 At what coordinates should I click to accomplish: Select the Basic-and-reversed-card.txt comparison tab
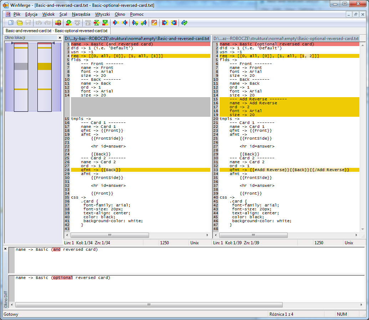point(56,31)
